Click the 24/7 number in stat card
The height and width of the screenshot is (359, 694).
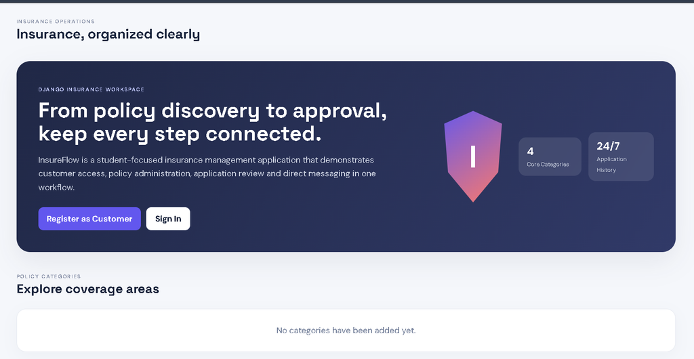[x=608, y=146]
